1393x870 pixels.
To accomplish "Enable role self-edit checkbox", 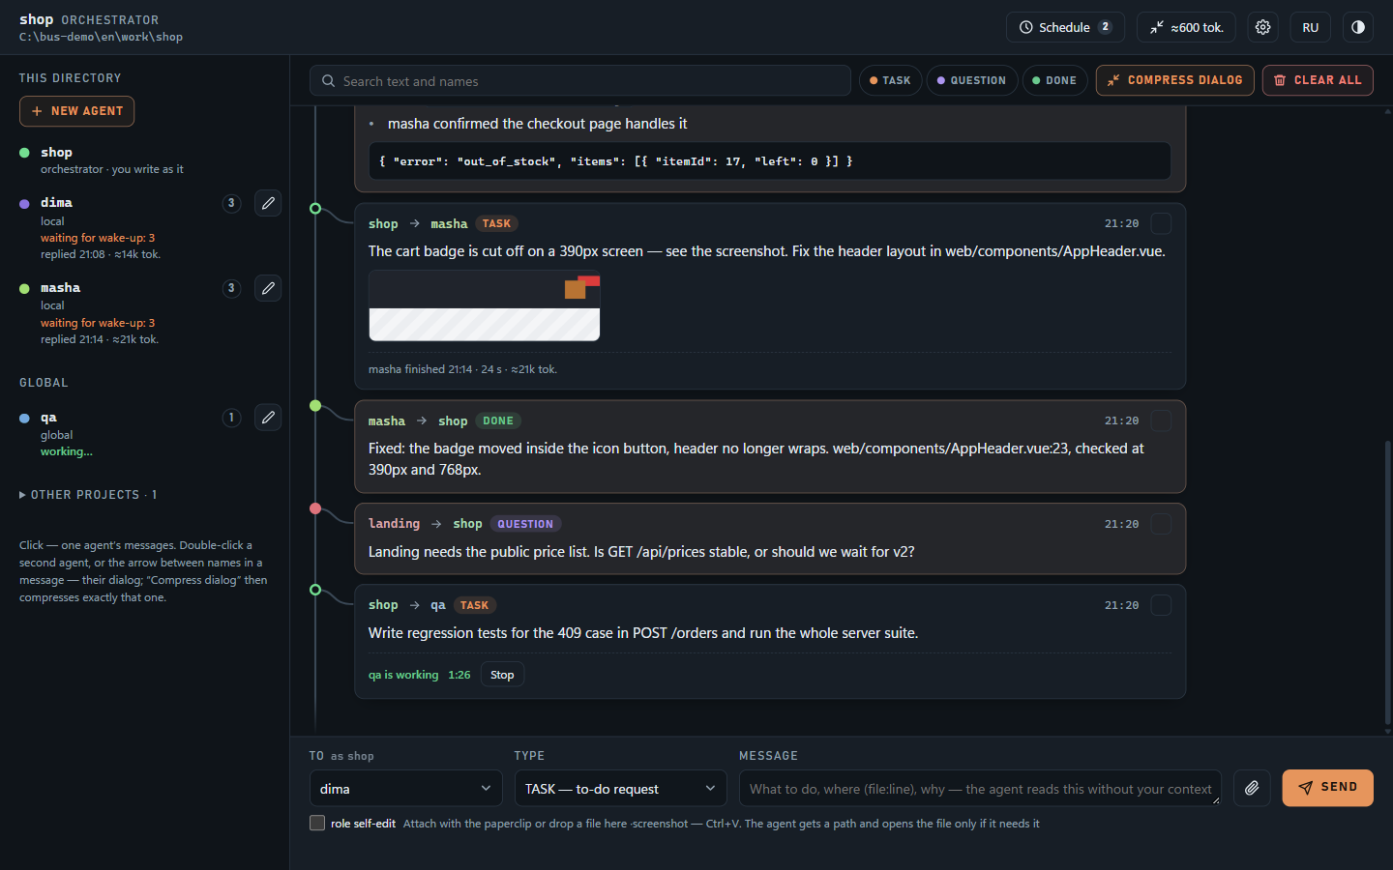I will click(x=317, y=823).
